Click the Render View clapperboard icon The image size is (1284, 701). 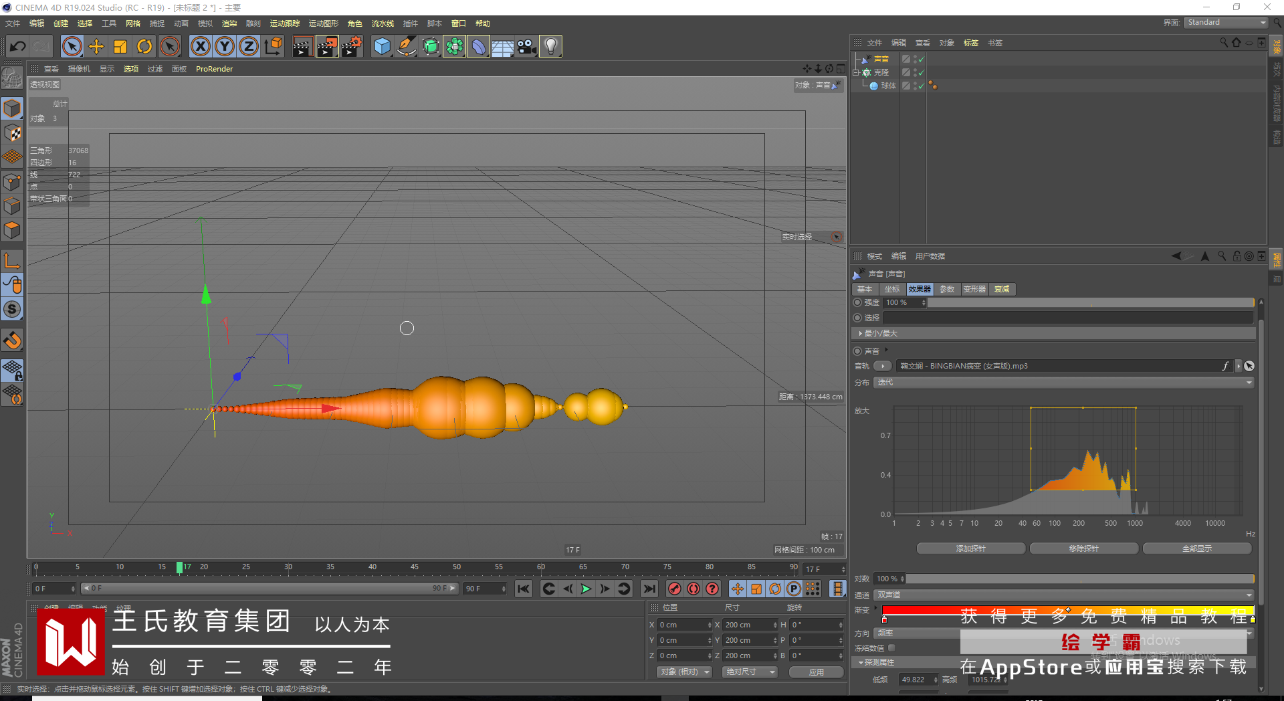pos(302,46)
